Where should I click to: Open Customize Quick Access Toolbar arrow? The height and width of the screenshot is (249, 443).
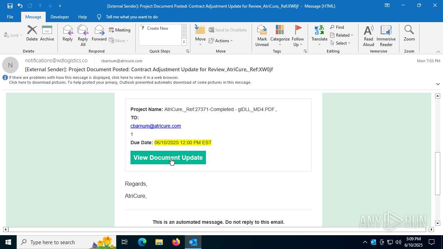coord(60,6)
